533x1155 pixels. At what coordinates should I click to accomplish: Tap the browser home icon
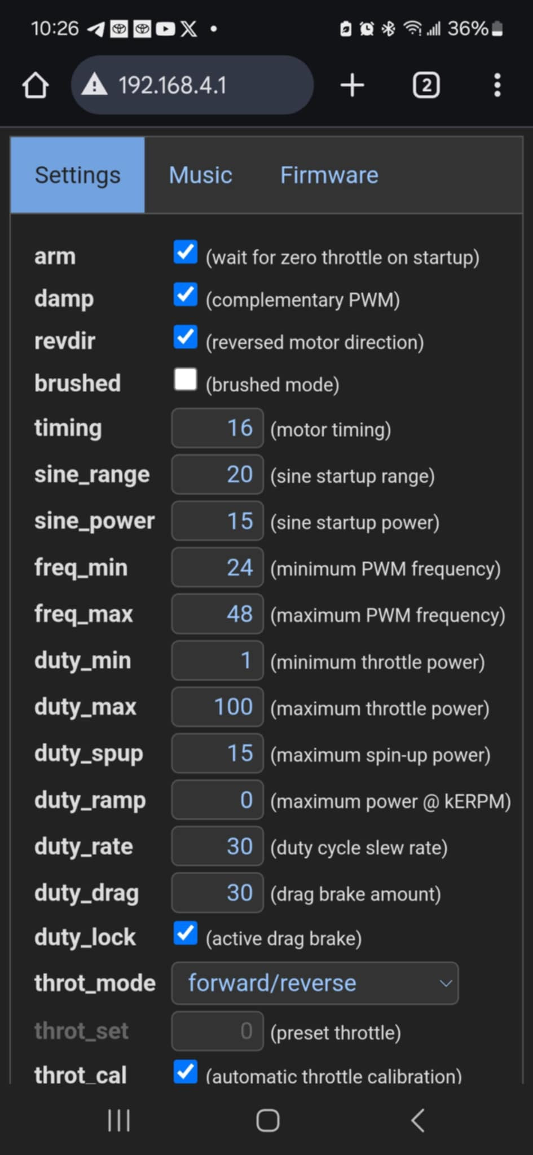pos(35,85)
